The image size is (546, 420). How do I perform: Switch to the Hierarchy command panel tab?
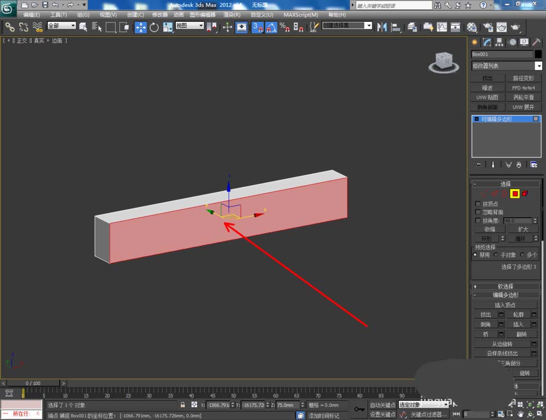500,42
